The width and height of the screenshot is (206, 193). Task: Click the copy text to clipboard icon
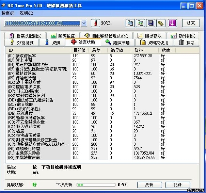point(130,23)
